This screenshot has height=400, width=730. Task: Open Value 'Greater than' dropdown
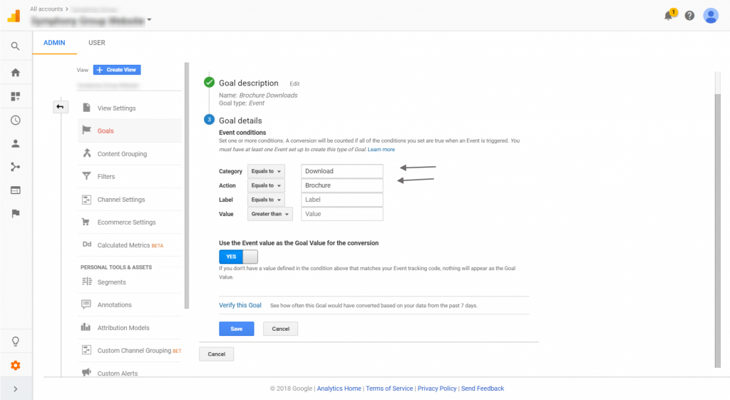pyautogui.click(x=270, y=214)
